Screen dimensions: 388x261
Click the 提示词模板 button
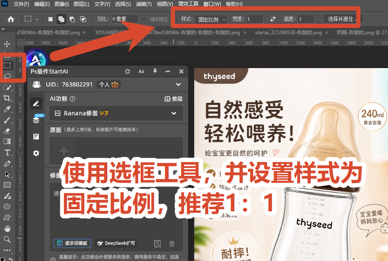pyautogui.click(x=72, y=243)
